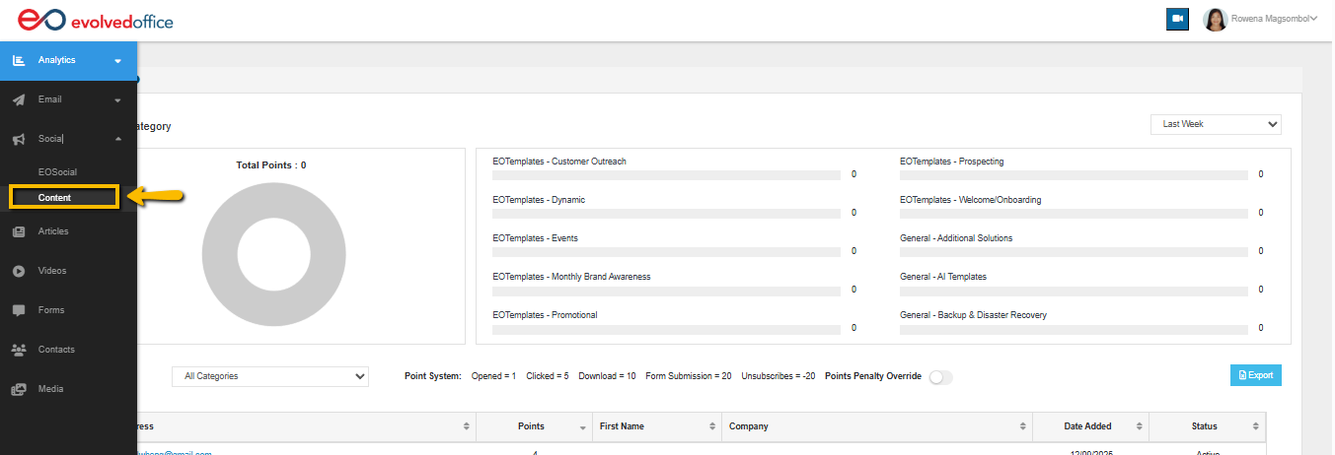Open the Last Week date range dropdown
The height and width of the screenshot is (455, 1335).
click(x=1215, y=124)
